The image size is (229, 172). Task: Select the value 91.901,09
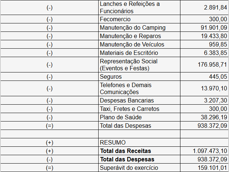[x=214, y=27]
